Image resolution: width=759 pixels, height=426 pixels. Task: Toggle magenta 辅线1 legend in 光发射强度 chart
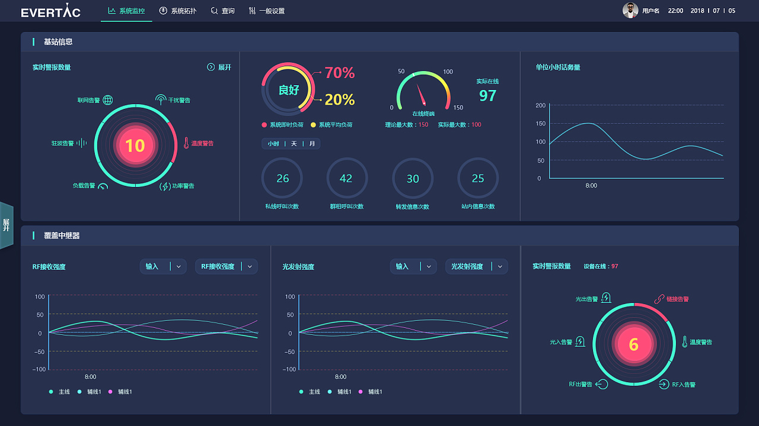pos(371,392)
